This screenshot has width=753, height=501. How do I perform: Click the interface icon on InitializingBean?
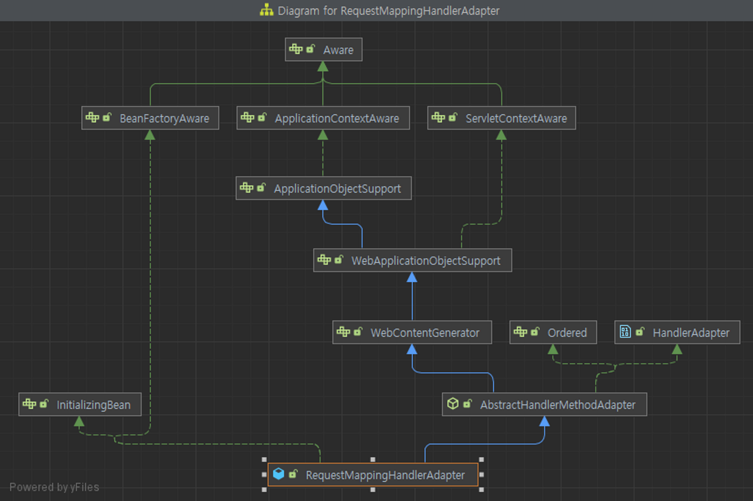tap(29, 404)
